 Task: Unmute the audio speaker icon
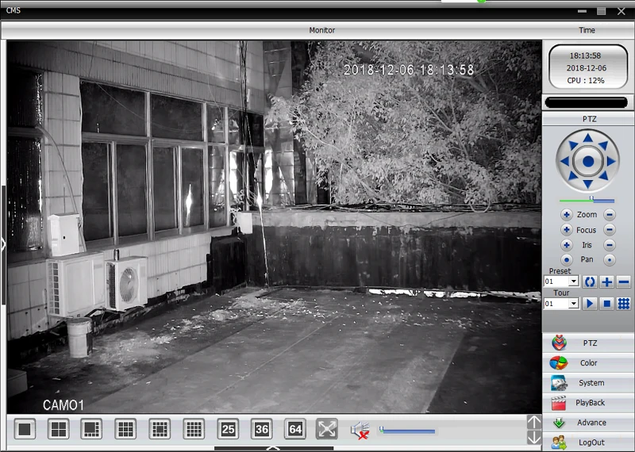click(x=360, y=430)
